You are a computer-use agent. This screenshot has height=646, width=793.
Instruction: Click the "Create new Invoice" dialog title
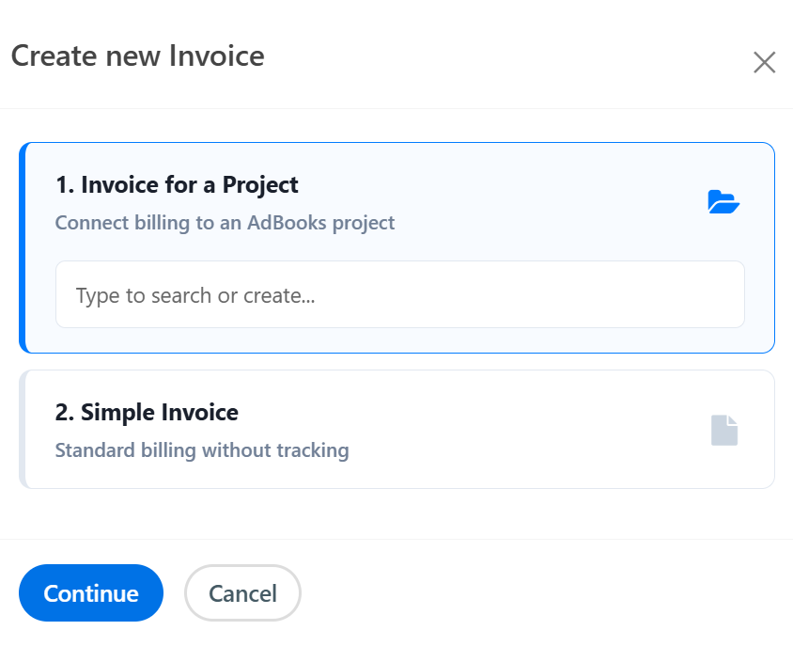[x=137, y=56]
